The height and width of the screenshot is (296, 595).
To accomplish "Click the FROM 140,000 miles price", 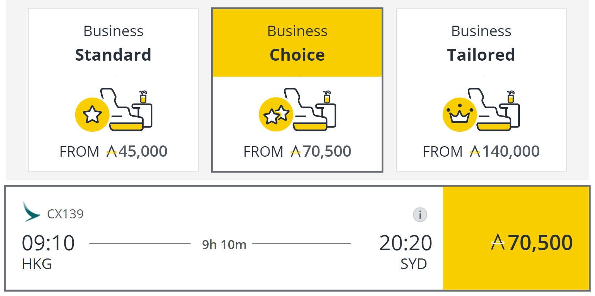I will coord(481,151).
